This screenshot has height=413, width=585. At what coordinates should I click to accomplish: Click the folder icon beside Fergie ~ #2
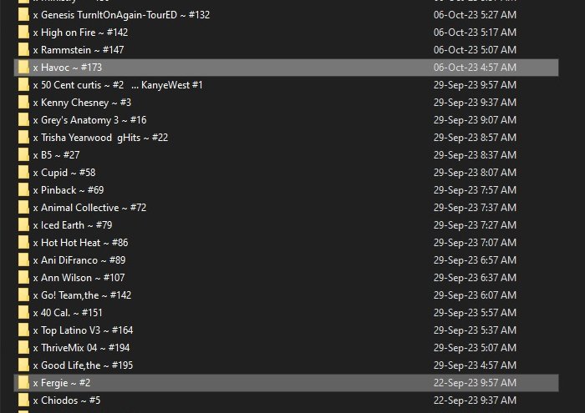pyautogui.click(x=23, y=383)
